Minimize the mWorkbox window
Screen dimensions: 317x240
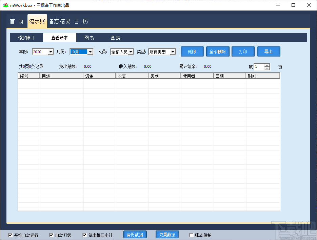(x=278, y=5)
